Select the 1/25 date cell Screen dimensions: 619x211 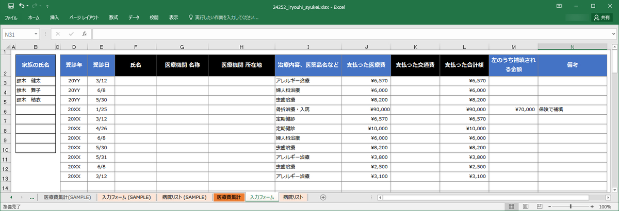101,110
